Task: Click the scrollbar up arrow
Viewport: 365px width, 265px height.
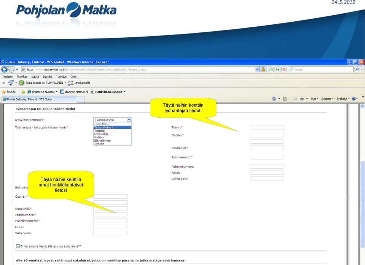Action: click(x=362, y=106)
